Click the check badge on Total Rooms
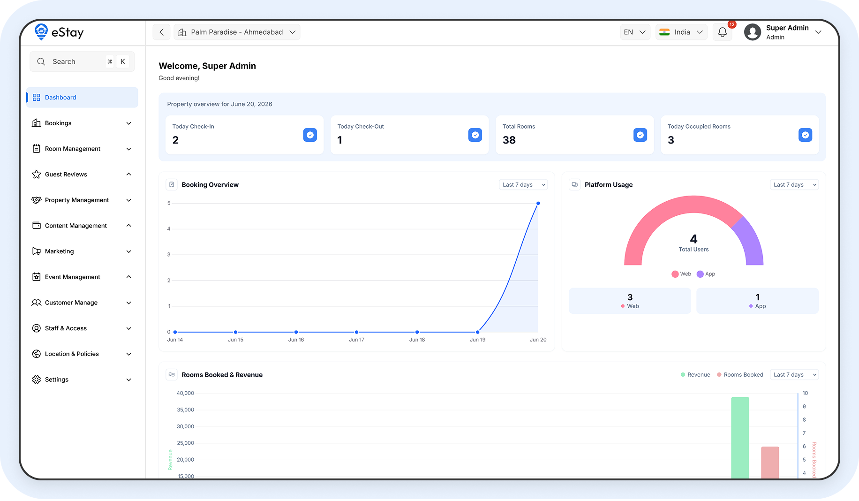859x501 pixels. tap(640, 135)
